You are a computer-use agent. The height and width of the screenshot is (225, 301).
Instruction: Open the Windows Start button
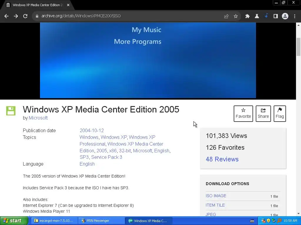point(14,221)
